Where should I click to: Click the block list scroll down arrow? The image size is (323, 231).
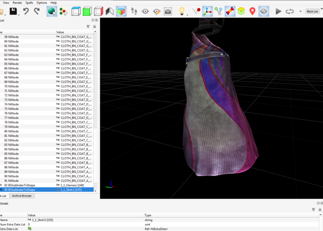tap(95, 191)
